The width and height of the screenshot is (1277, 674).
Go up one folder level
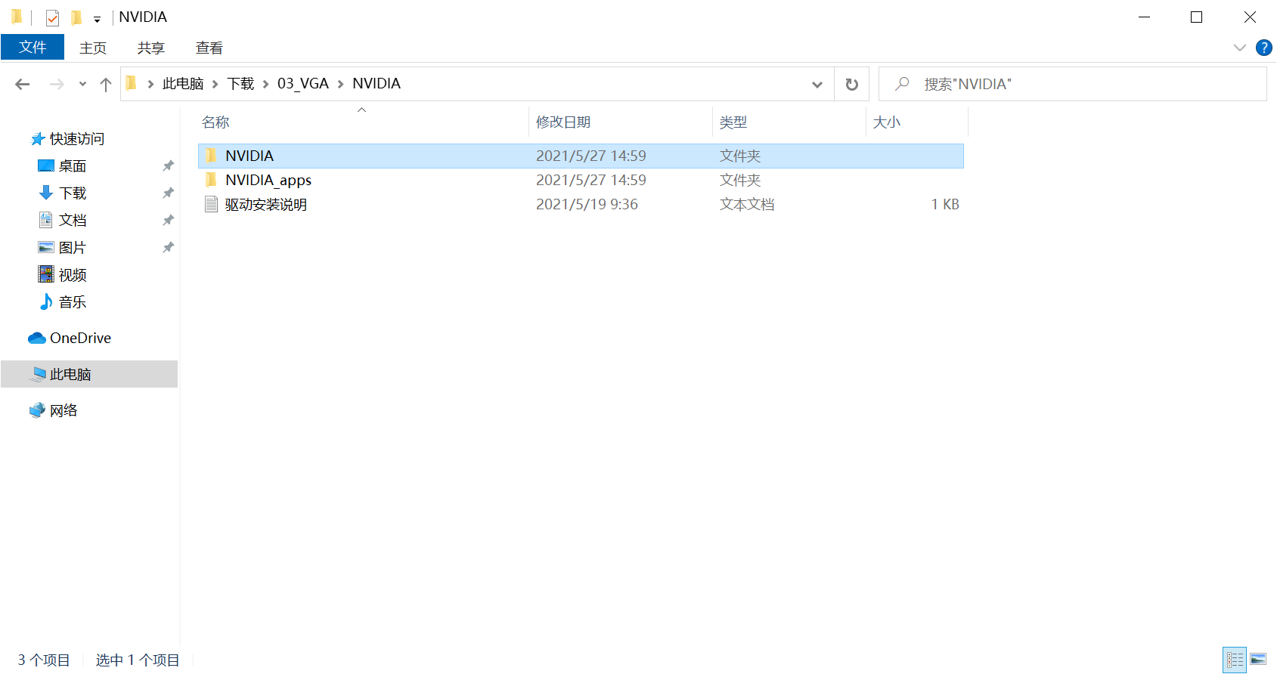[106, 84]
